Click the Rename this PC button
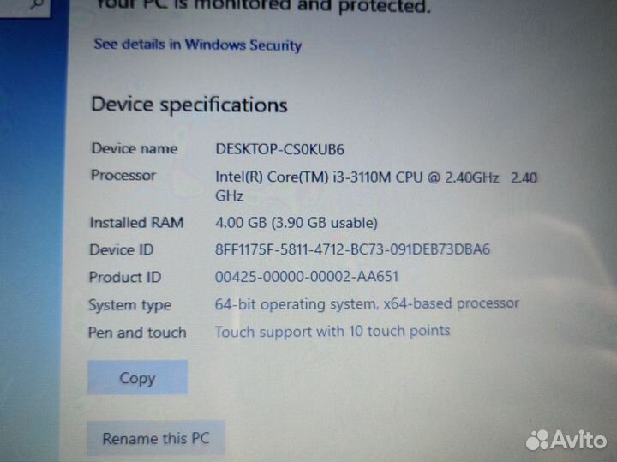 (x=156, y=438)
